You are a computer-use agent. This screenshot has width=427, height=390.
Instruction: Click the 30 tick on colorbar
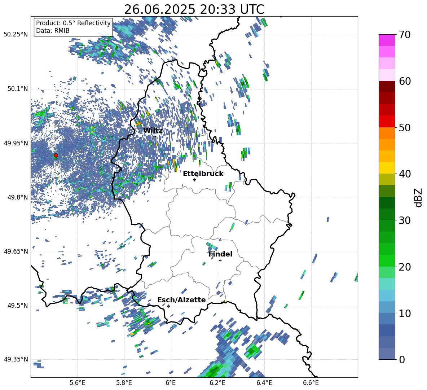pos(405,220)
